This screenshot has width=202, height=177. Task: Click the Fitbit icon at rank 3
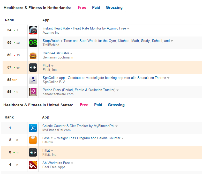pyautogui.click(x=33, y=152)
